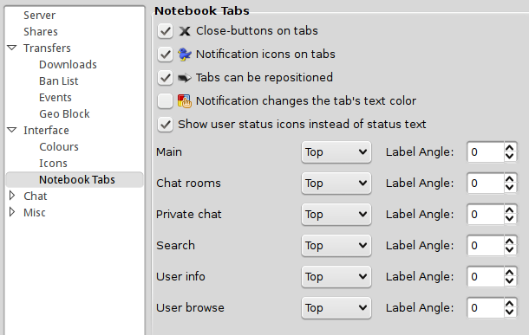Screen dimensions: 529x335
Task: Click the User info Label Angle value field
Action: 486,277
